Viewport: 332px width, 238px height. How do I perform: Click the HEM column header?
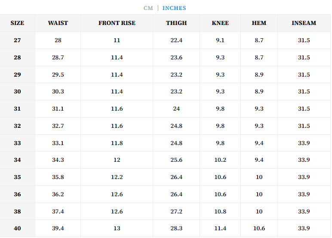tap(259, 23)
